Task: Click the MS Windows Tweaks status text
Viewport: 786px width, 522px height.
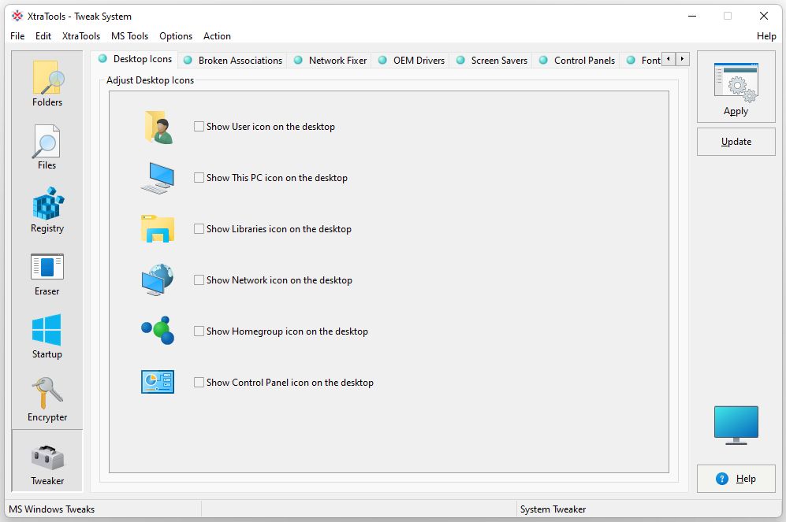Action: (x=51, y=509)
